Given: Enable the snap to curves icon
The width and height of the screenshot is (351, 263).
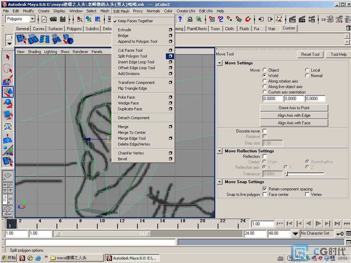Looking at the screenshot, I should [220, 19].
